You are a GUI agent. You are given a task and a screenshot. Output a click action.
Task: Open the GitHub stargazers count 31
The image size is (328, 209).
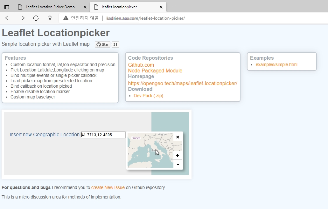[x=115, y=44]
